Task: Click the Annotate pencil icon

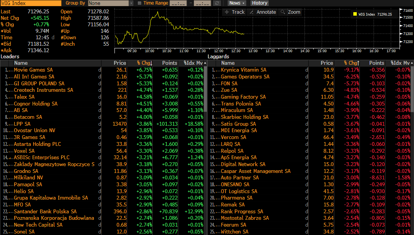Action: (x=252, y=12)
